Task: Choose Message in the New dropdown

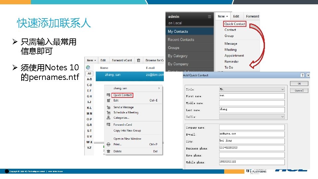Action: (231, 43)
